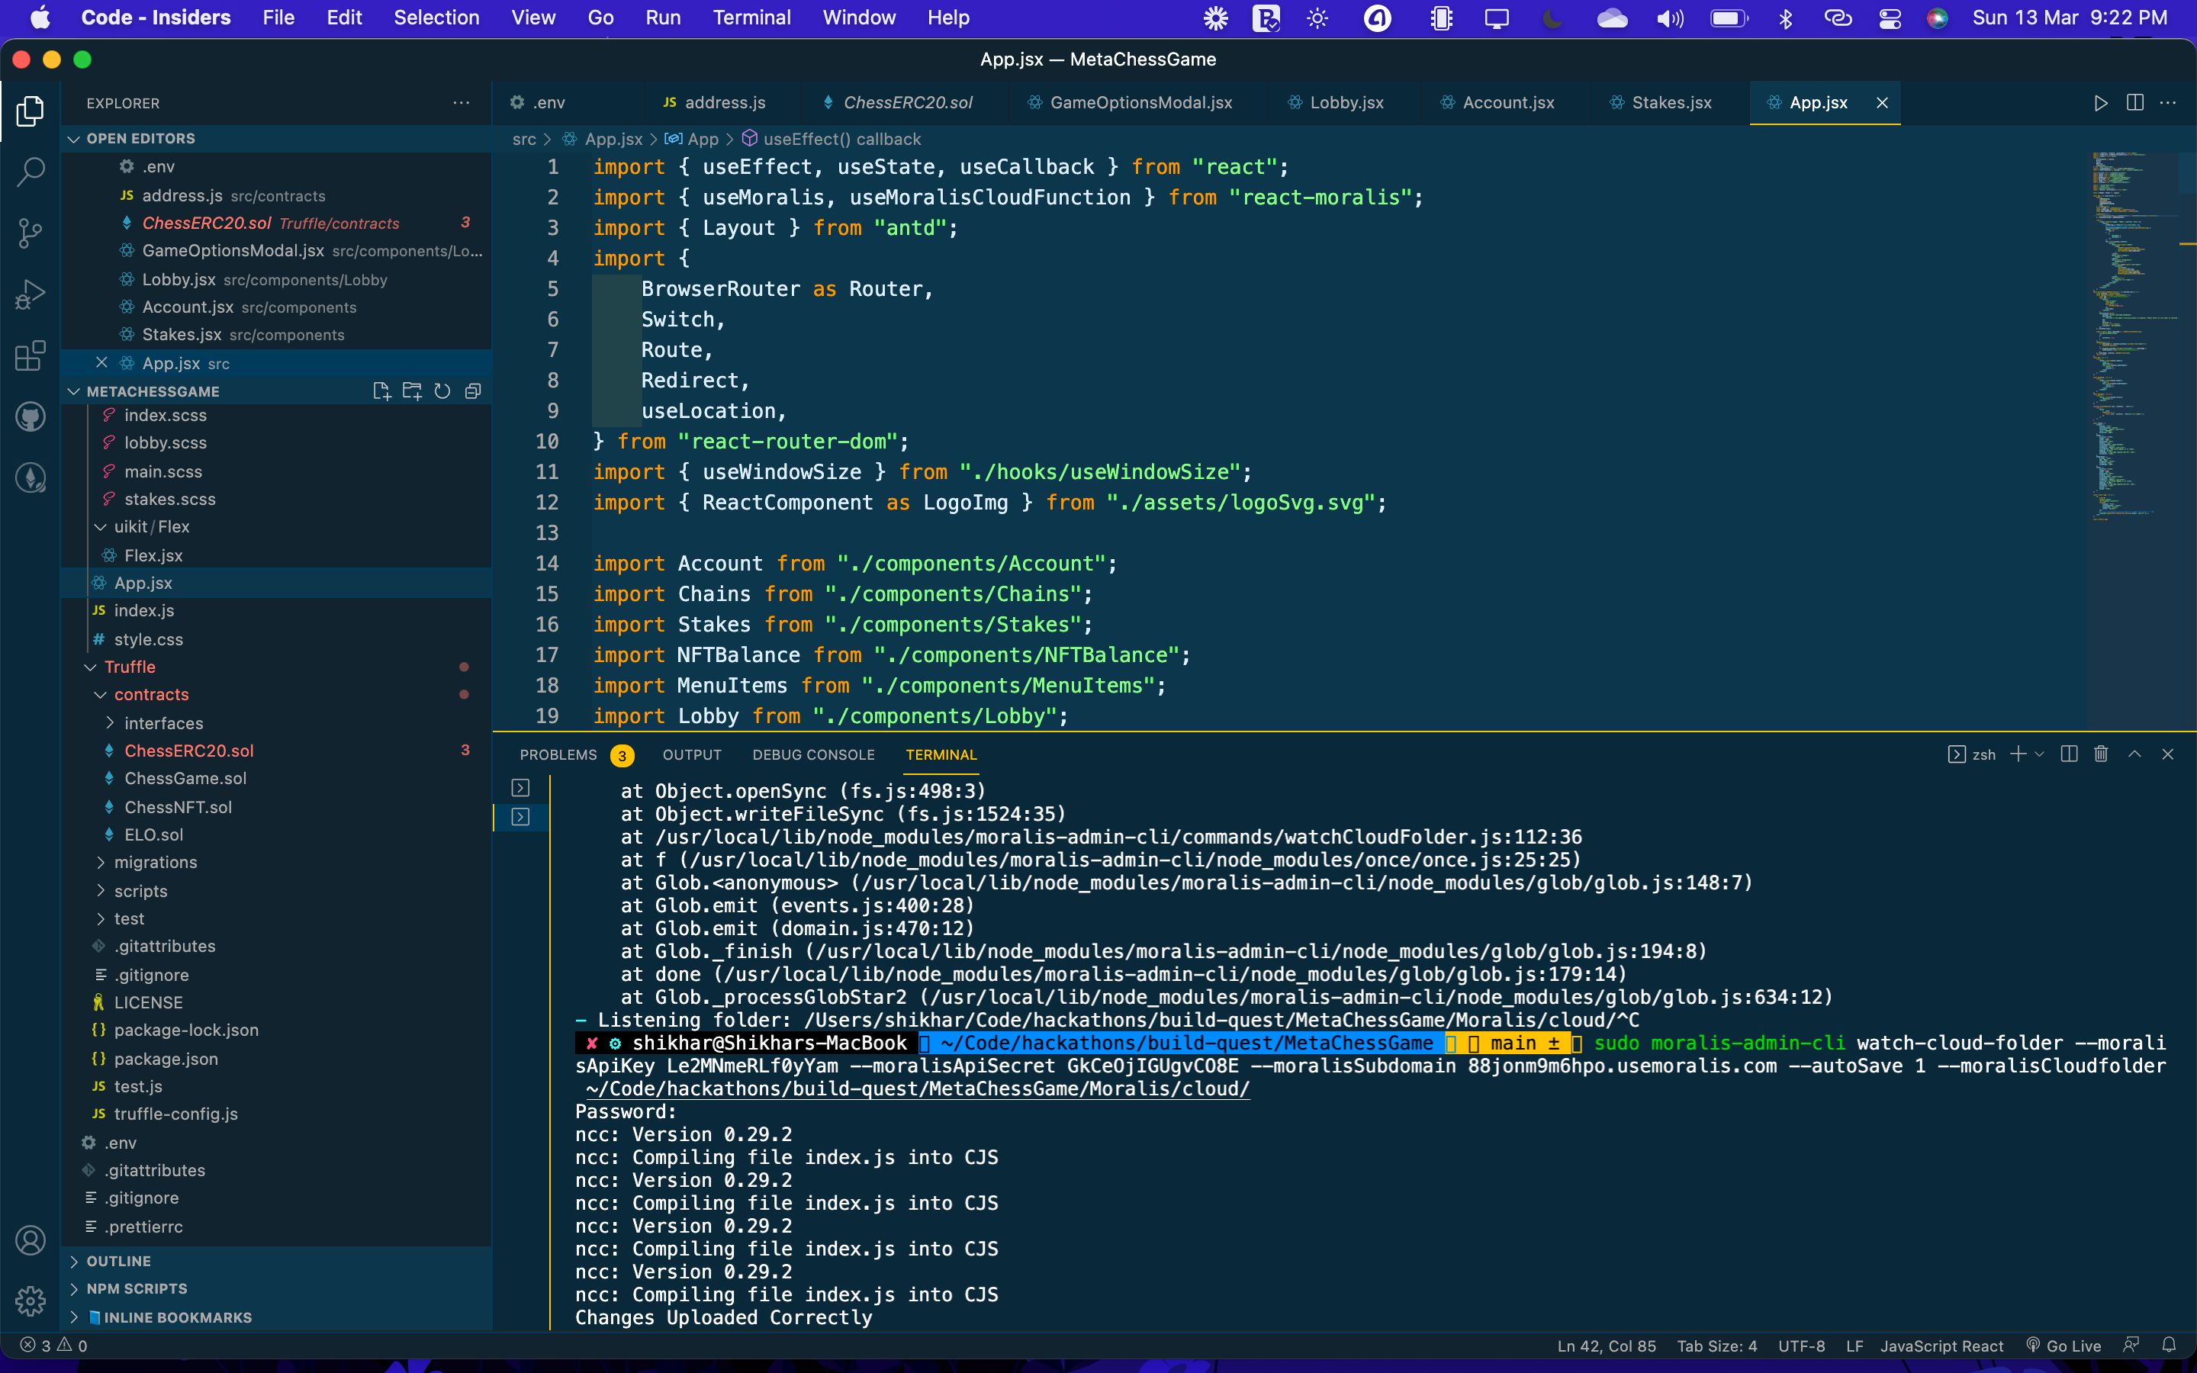Close the App.jsx editor tab
This screenshot has width=2197, height=1373.
click(x=1882, y=103)
